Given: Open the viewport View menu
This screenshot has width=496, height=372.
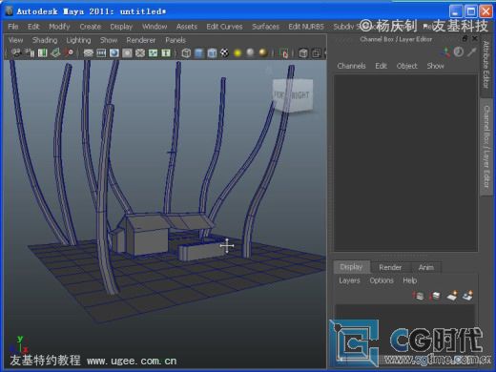Looking at the screenshot, I should pyautogui.click(x=15, y=40).
